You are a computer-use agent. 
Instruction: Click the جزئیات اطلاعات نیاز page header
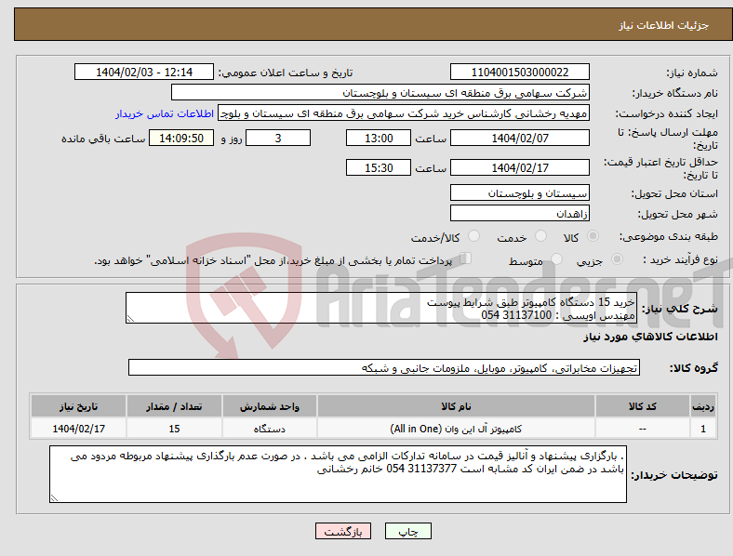[x=664, y=25]
